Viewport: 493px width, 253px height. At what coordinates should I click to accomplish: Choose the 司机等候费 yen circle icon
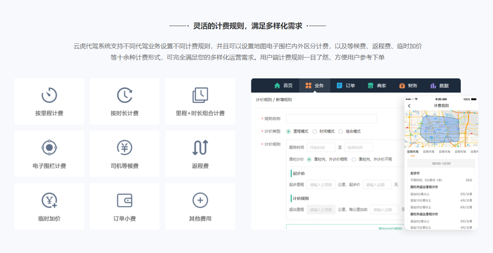[x=125, y=148]
